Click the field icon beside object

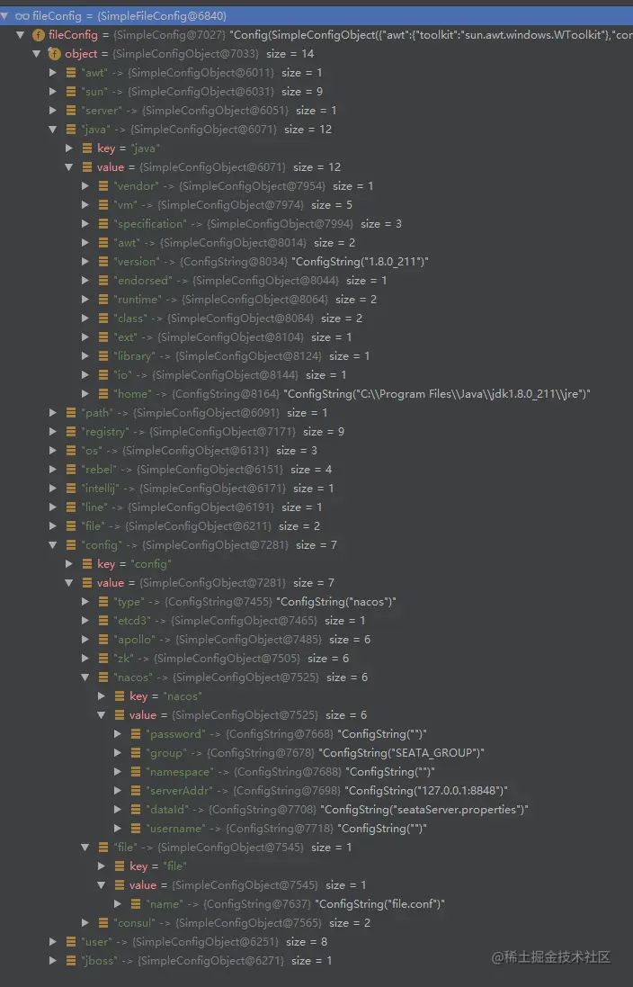55,53
